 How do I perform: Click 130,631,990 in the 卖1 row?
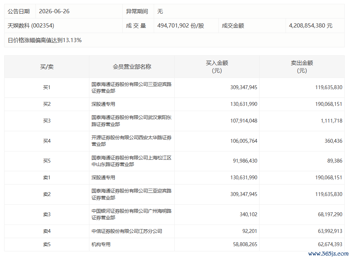[x=244, y=178]
